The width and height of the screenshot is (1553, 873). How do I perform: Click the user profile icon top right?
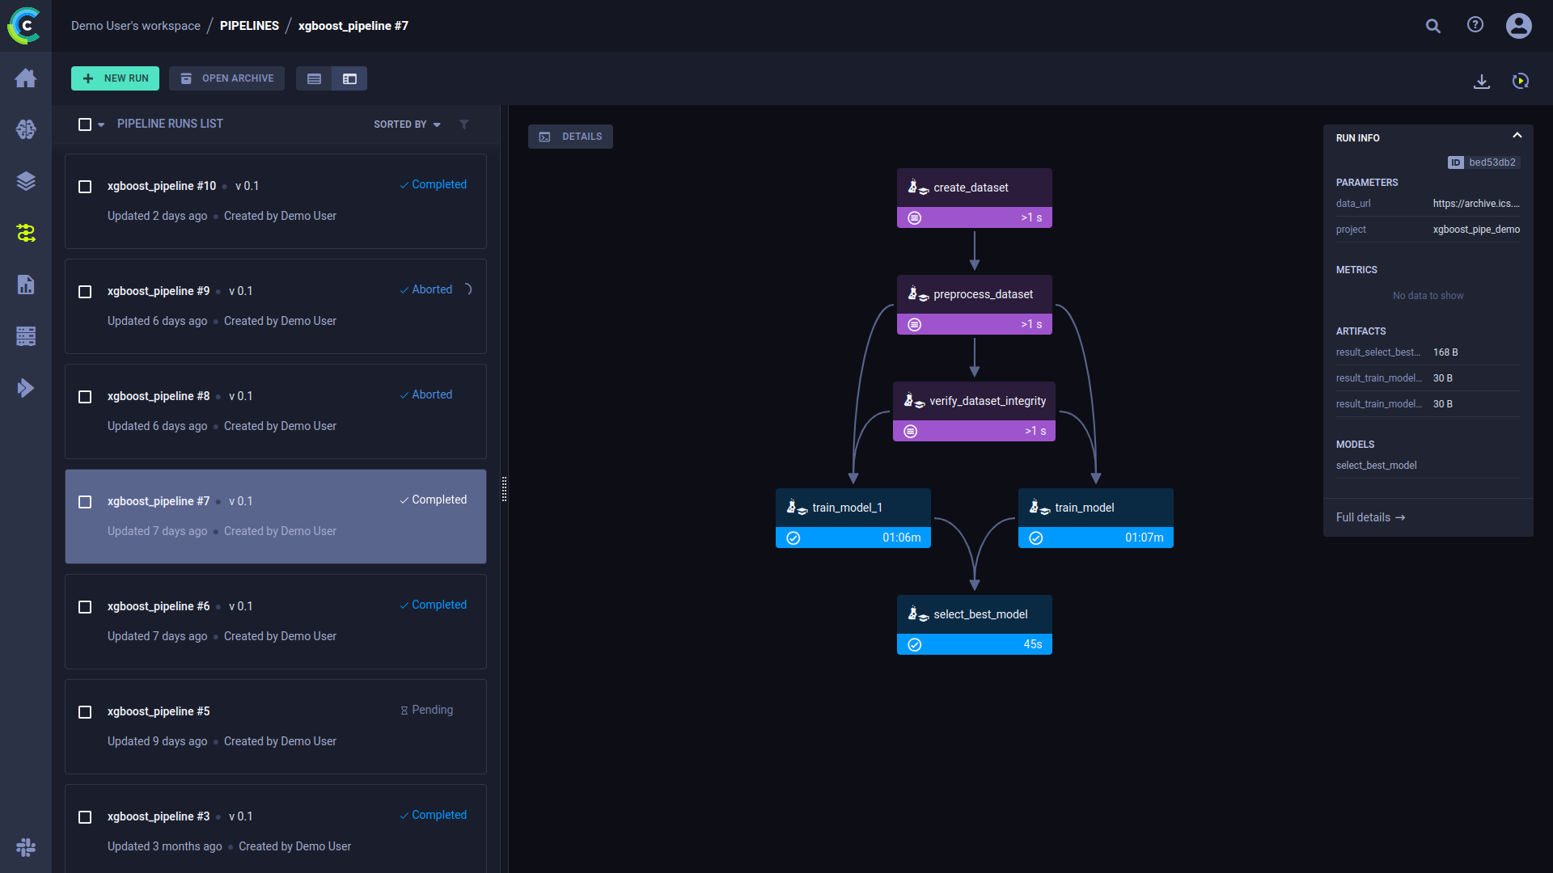tap(1519, 24)
